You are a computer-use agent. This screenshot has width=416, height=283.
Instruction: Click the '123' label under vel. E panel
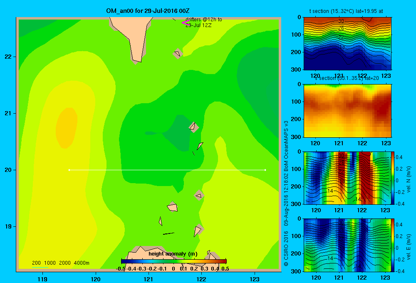click(385, 278)
